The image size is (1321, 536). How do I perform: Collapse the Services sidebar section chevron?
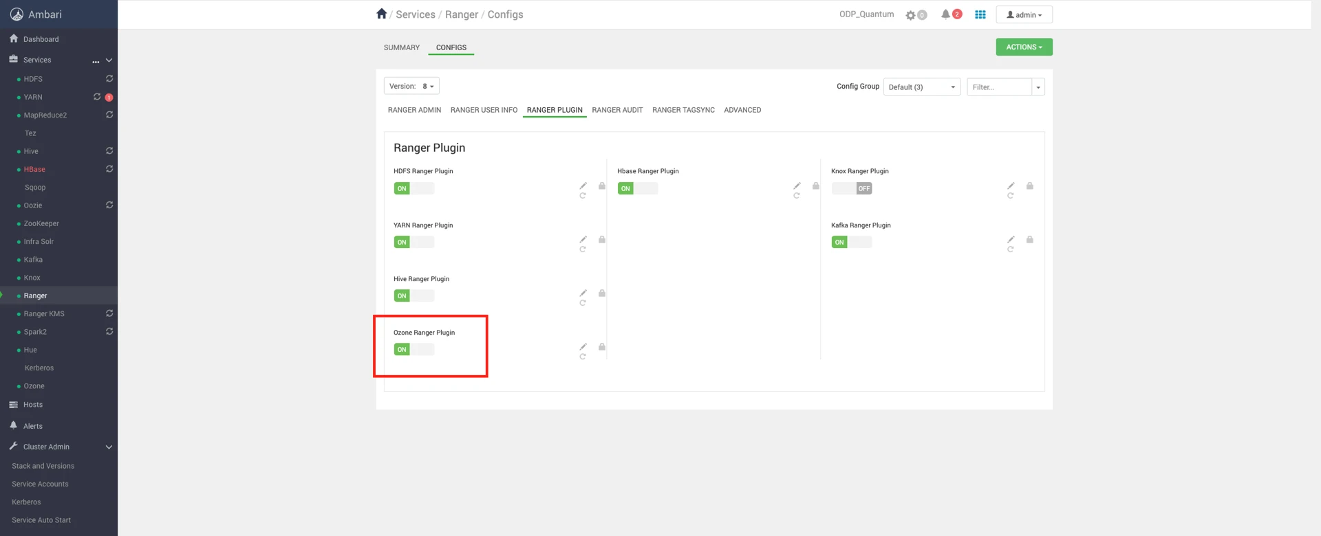click(109, 60)
